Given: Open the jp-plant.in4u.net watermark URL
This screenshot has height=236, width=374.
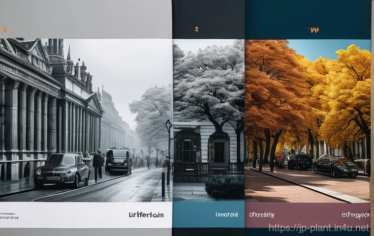Looking at the screenshot, I should pyautogui.click(x=319, y=228).
